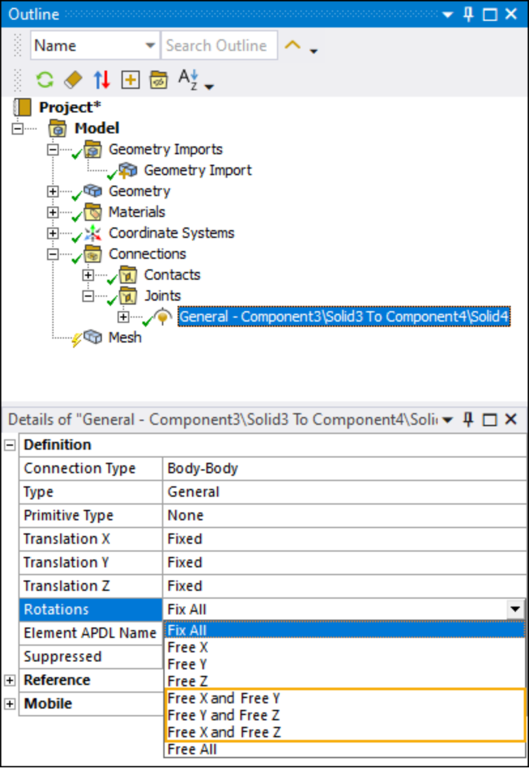Screen dimensions: 529x768
Task: Pin the Outline panel
Action: [468, 14]
